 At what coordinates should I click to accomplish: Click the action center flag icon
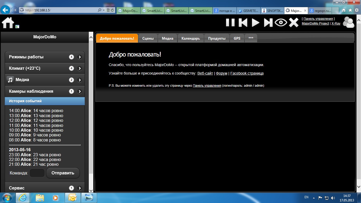click(320, 198)
